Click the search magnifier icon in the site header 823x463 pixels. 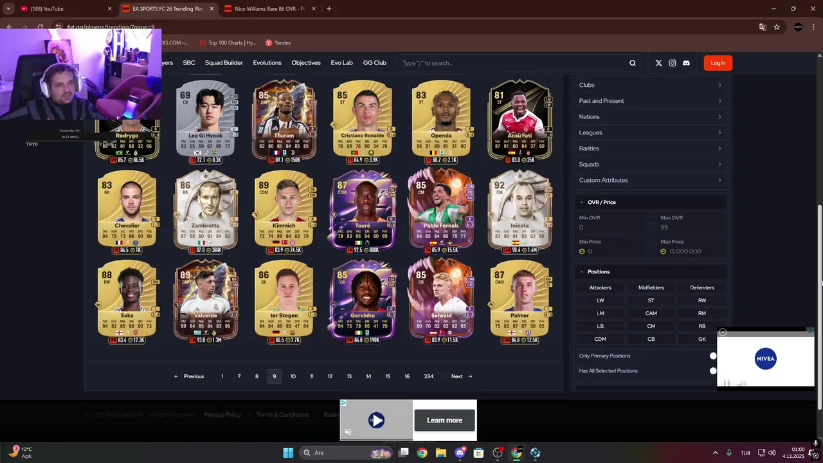[x=633, y=63]
